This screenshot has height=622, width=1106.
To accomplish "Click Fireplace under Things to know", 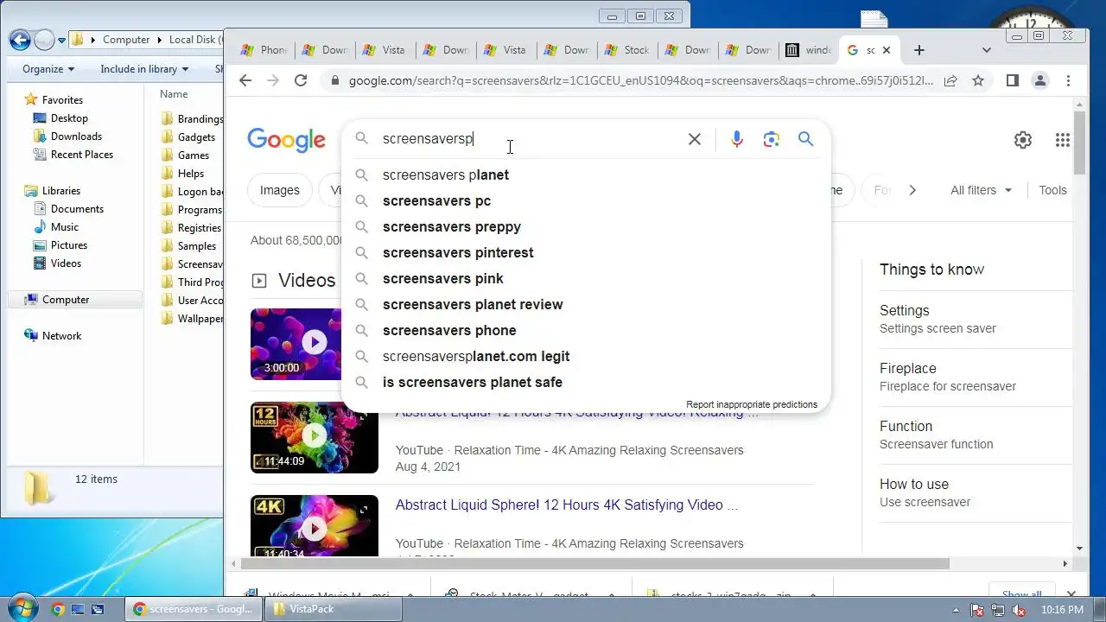I will pyautogui.click(x=908, y=369).
